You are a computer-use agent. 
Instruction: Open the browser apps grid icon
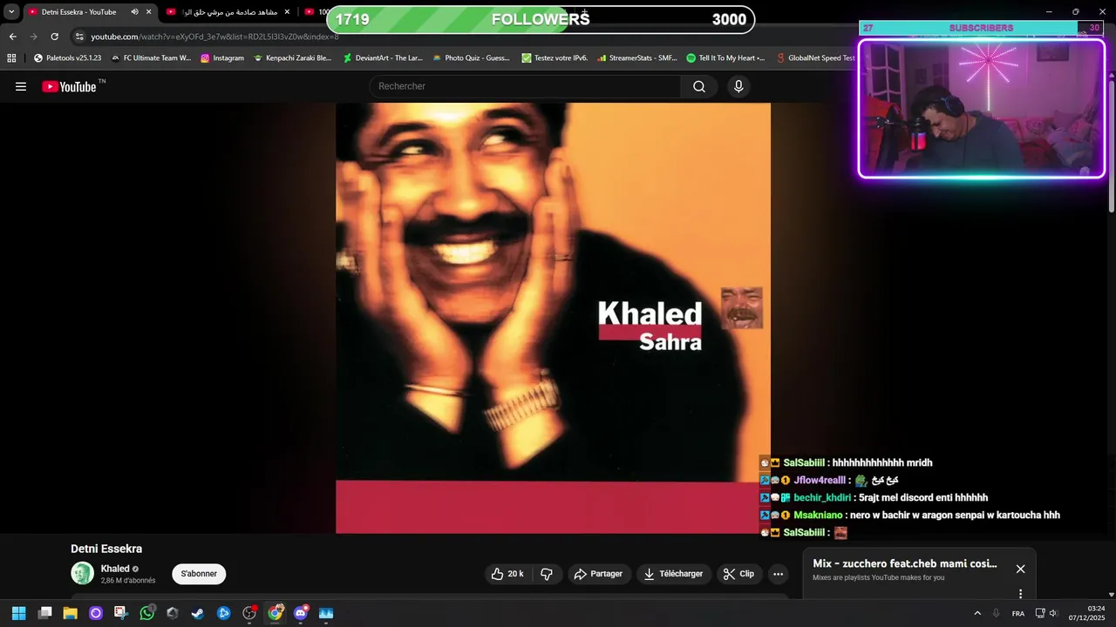pyautogui.click(x=11, y=57)
